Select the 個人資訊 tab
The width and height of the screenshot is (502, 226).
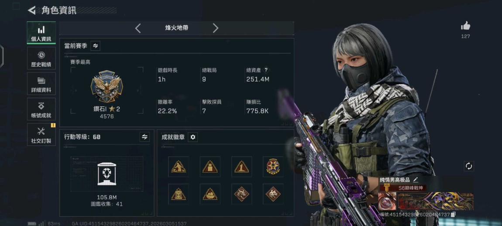click(x=41, y=33)
